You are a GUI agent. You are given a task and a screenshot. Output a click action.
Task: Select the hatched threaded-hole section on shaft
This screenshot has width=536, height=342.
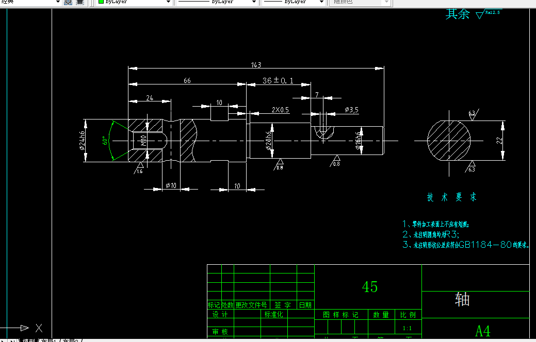(x=145, y=141)
